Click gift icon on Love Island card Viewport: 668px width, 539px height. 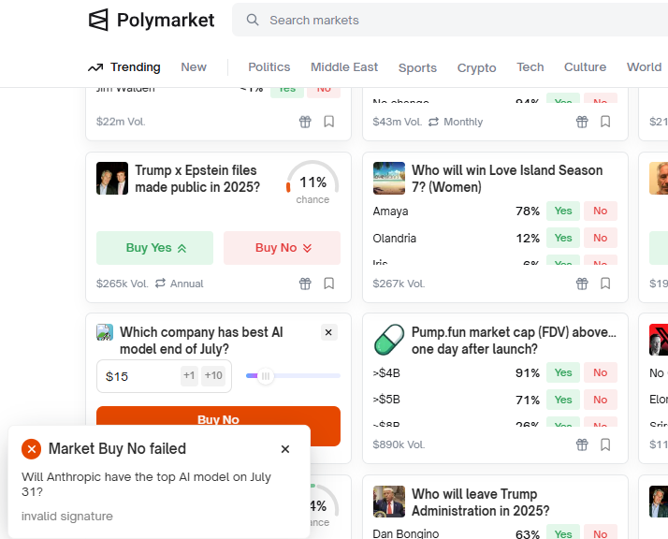(x=582, y=284)
